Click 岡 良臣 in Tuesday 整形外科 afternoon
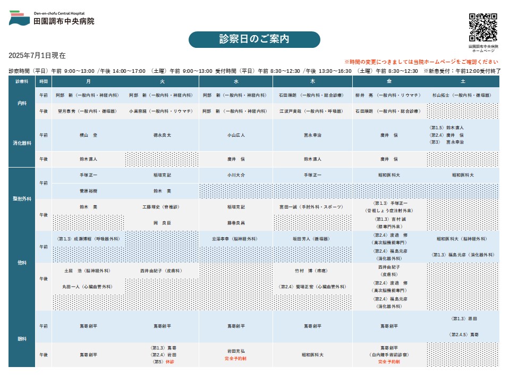The height and width of the screenshot is (383, 510). (163, 223)
